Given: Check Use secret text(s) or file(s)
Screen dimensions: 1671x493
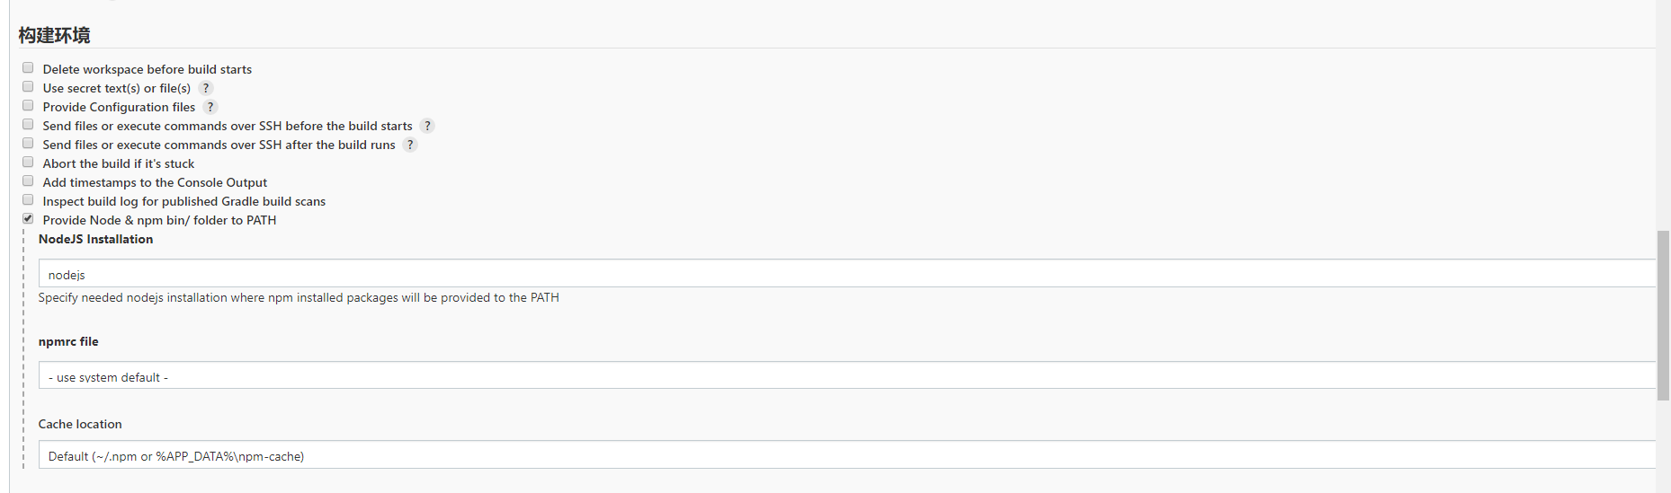Looking at the screenshot, I should [28, 87].
